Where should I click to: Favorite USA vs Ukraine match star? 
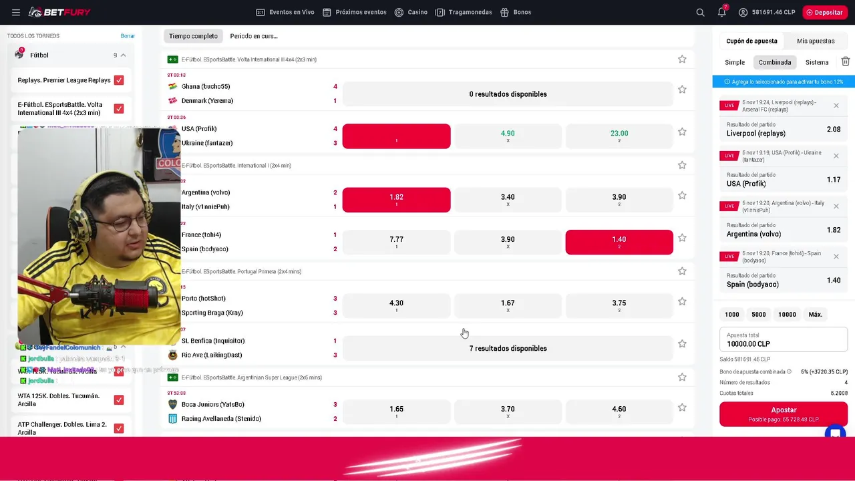(x=682, y=132)
